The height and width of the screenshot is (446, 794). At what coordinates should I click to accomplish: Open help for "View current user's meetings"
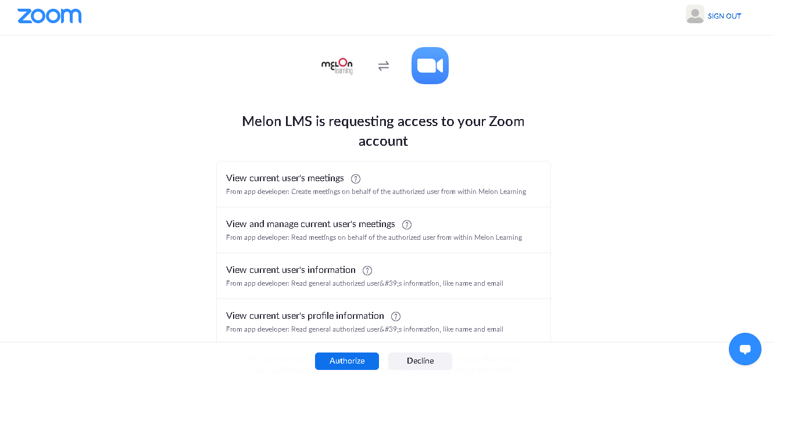[356, 179]
